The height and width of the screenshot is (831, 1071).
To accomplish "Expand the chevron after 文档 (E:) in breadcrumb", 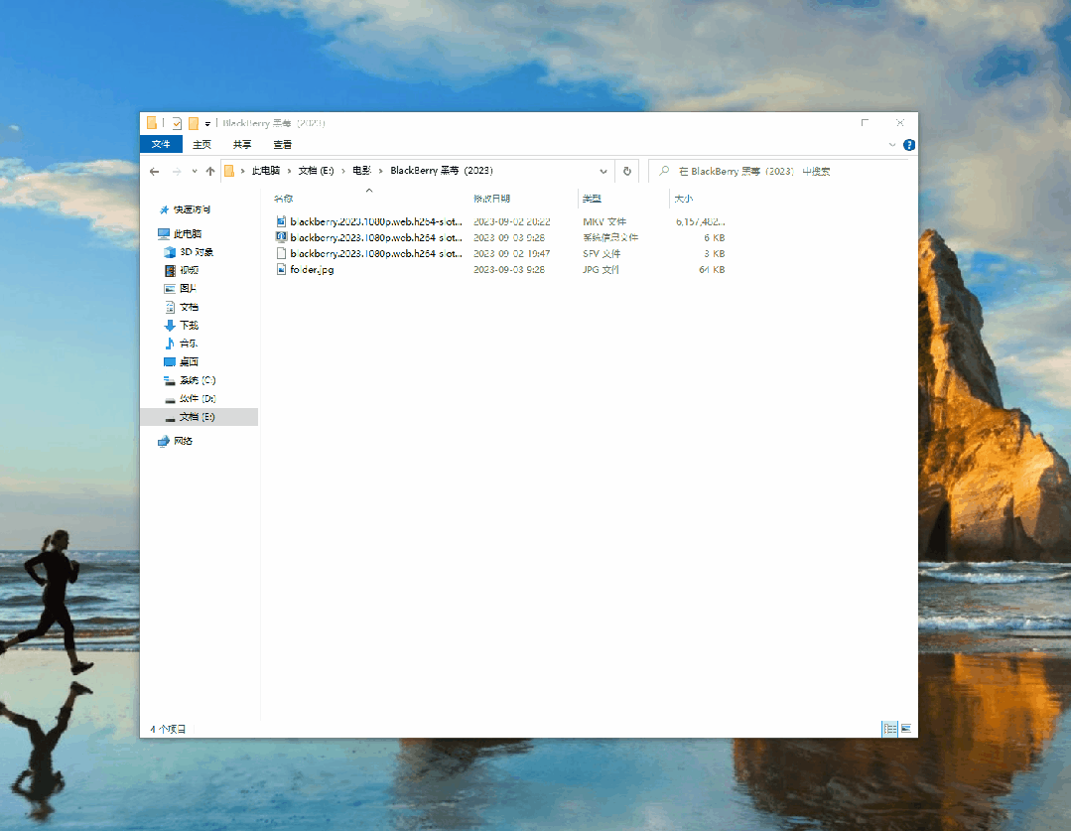I will click(343, 171).
